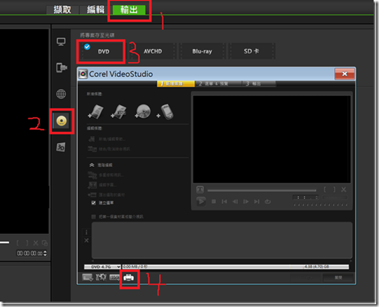The width and height of the screenshot is (379, 307).
Task: Click the add video files icon
Action: click(96, 111)
